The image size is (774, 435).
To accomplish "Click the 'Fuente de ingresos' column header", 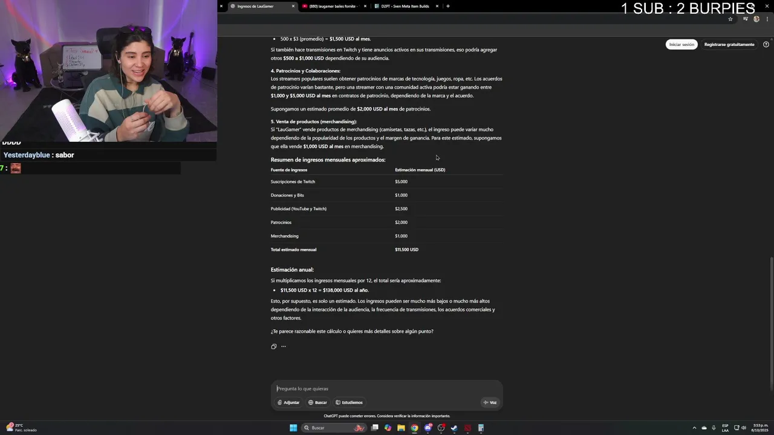I will tap(289, 170).
